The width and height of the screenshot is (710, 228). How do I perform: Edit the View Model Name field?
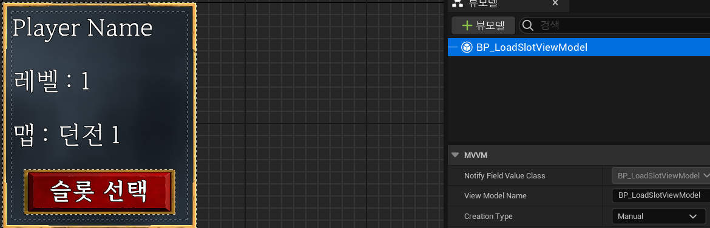coord(661,195)
